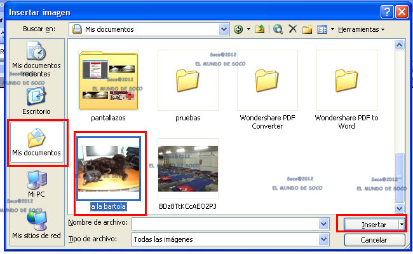This screenshot has width=413, height=254.
Task: Create a new folder
Action: pyautogui.click(x=307, y=29)
